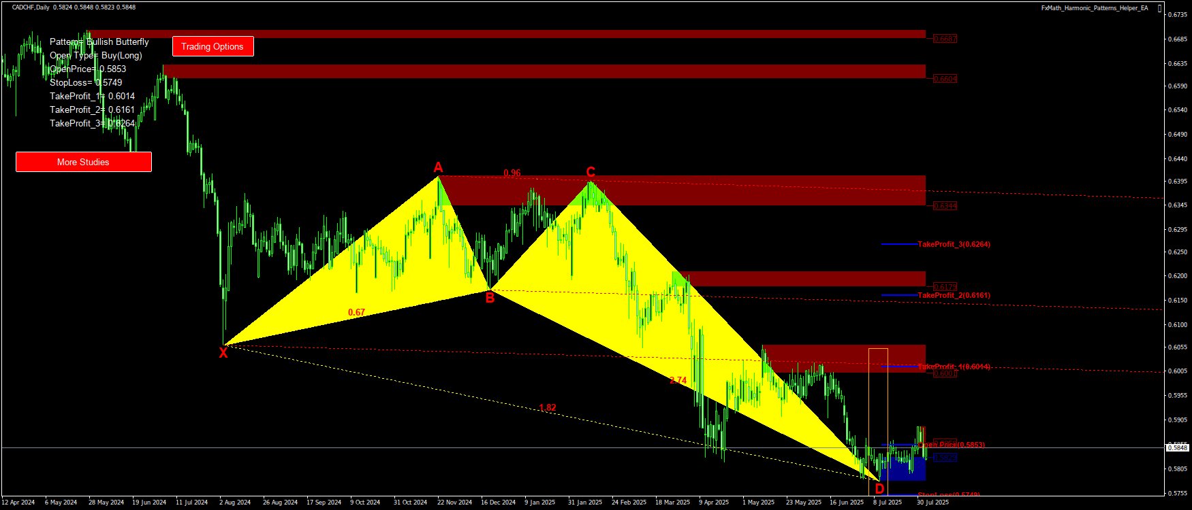Screen dimensions: 1192x510
Task: Click the current price 0.5848 axis marker
Action: 1178,447
